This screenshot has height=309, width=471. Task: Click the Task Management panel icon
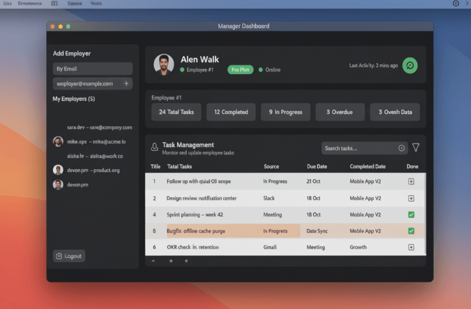(x=155, y=146)
